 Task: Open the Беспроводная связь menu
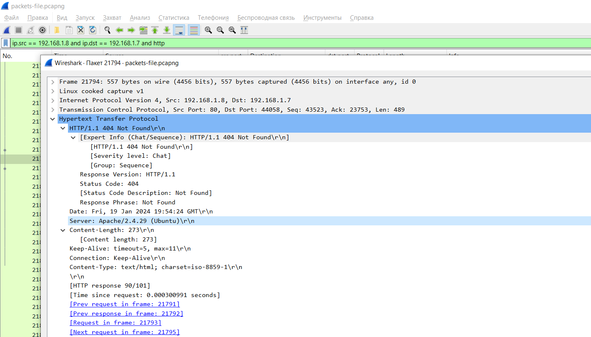[x=266, y=18]
